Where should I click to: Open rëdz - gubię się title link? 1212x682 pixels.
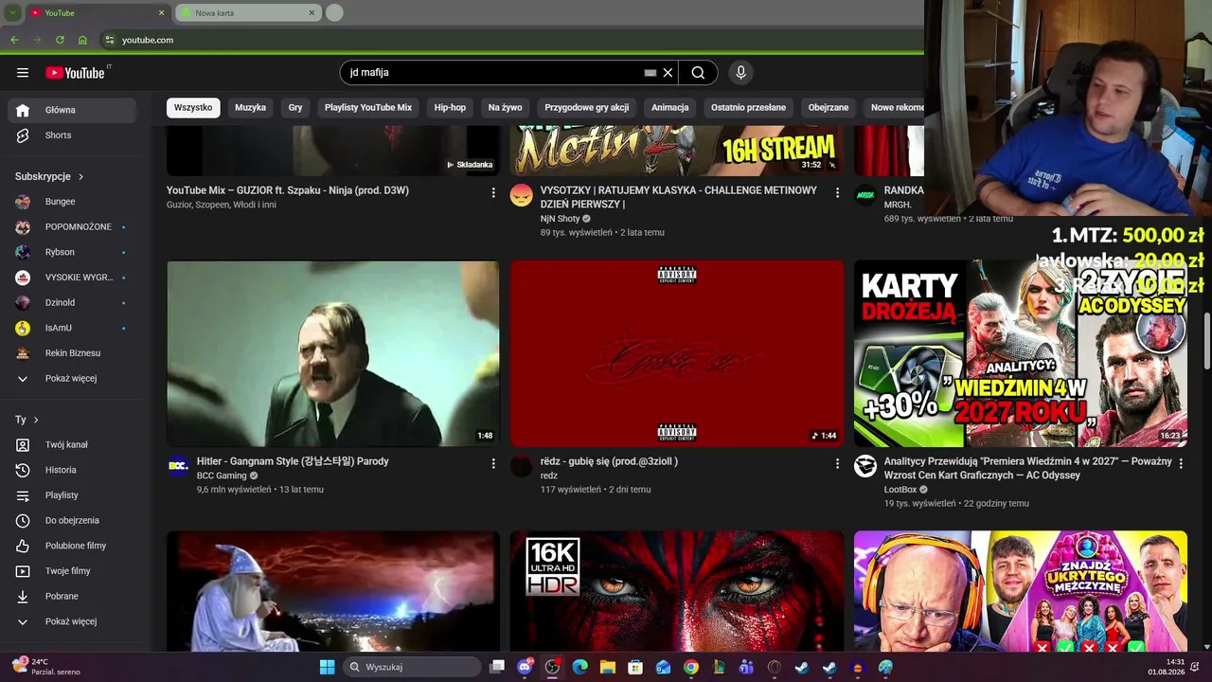click(x=609, y=461)
